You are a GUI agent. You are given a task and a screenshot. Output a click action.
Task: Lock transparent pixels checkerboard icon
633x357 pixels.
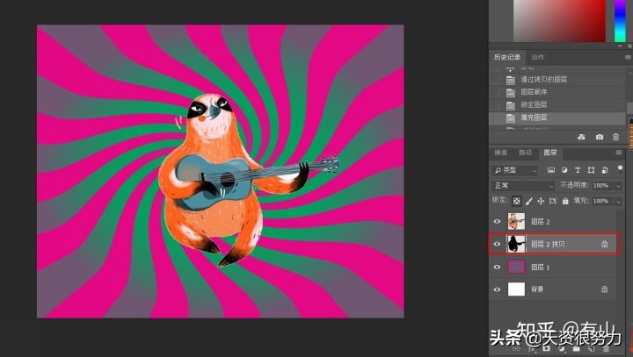(x=516, y=201)
